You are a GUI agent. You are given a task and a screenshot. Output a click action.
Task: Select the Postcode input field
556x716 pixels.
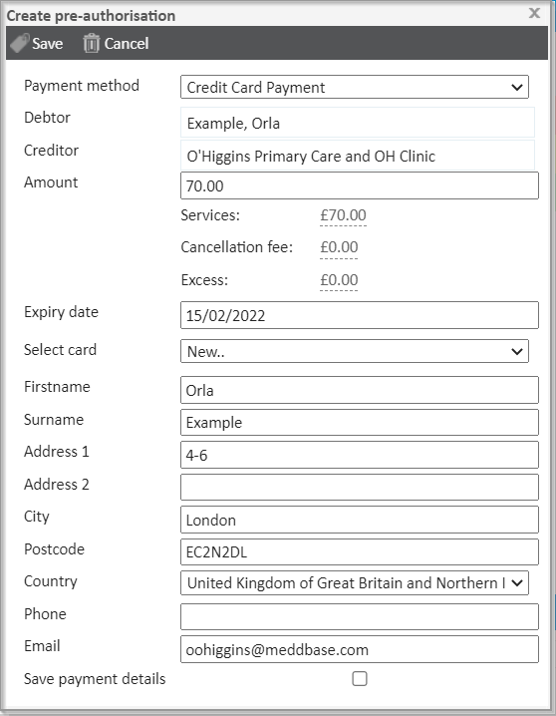[360, 552]
